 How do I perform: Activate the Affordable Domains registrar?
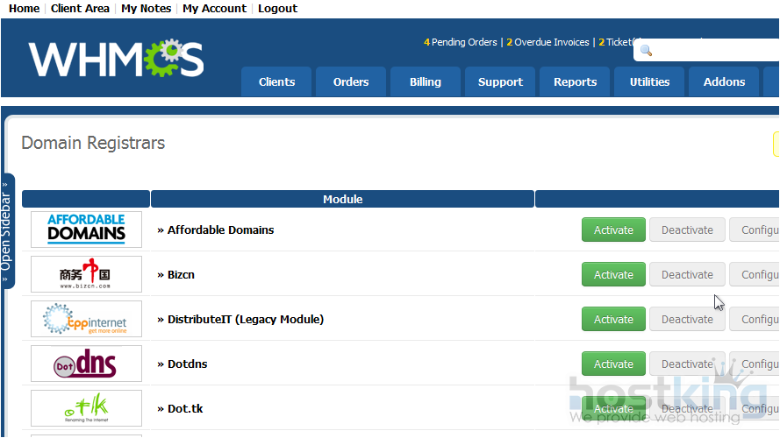click(613, 230)
